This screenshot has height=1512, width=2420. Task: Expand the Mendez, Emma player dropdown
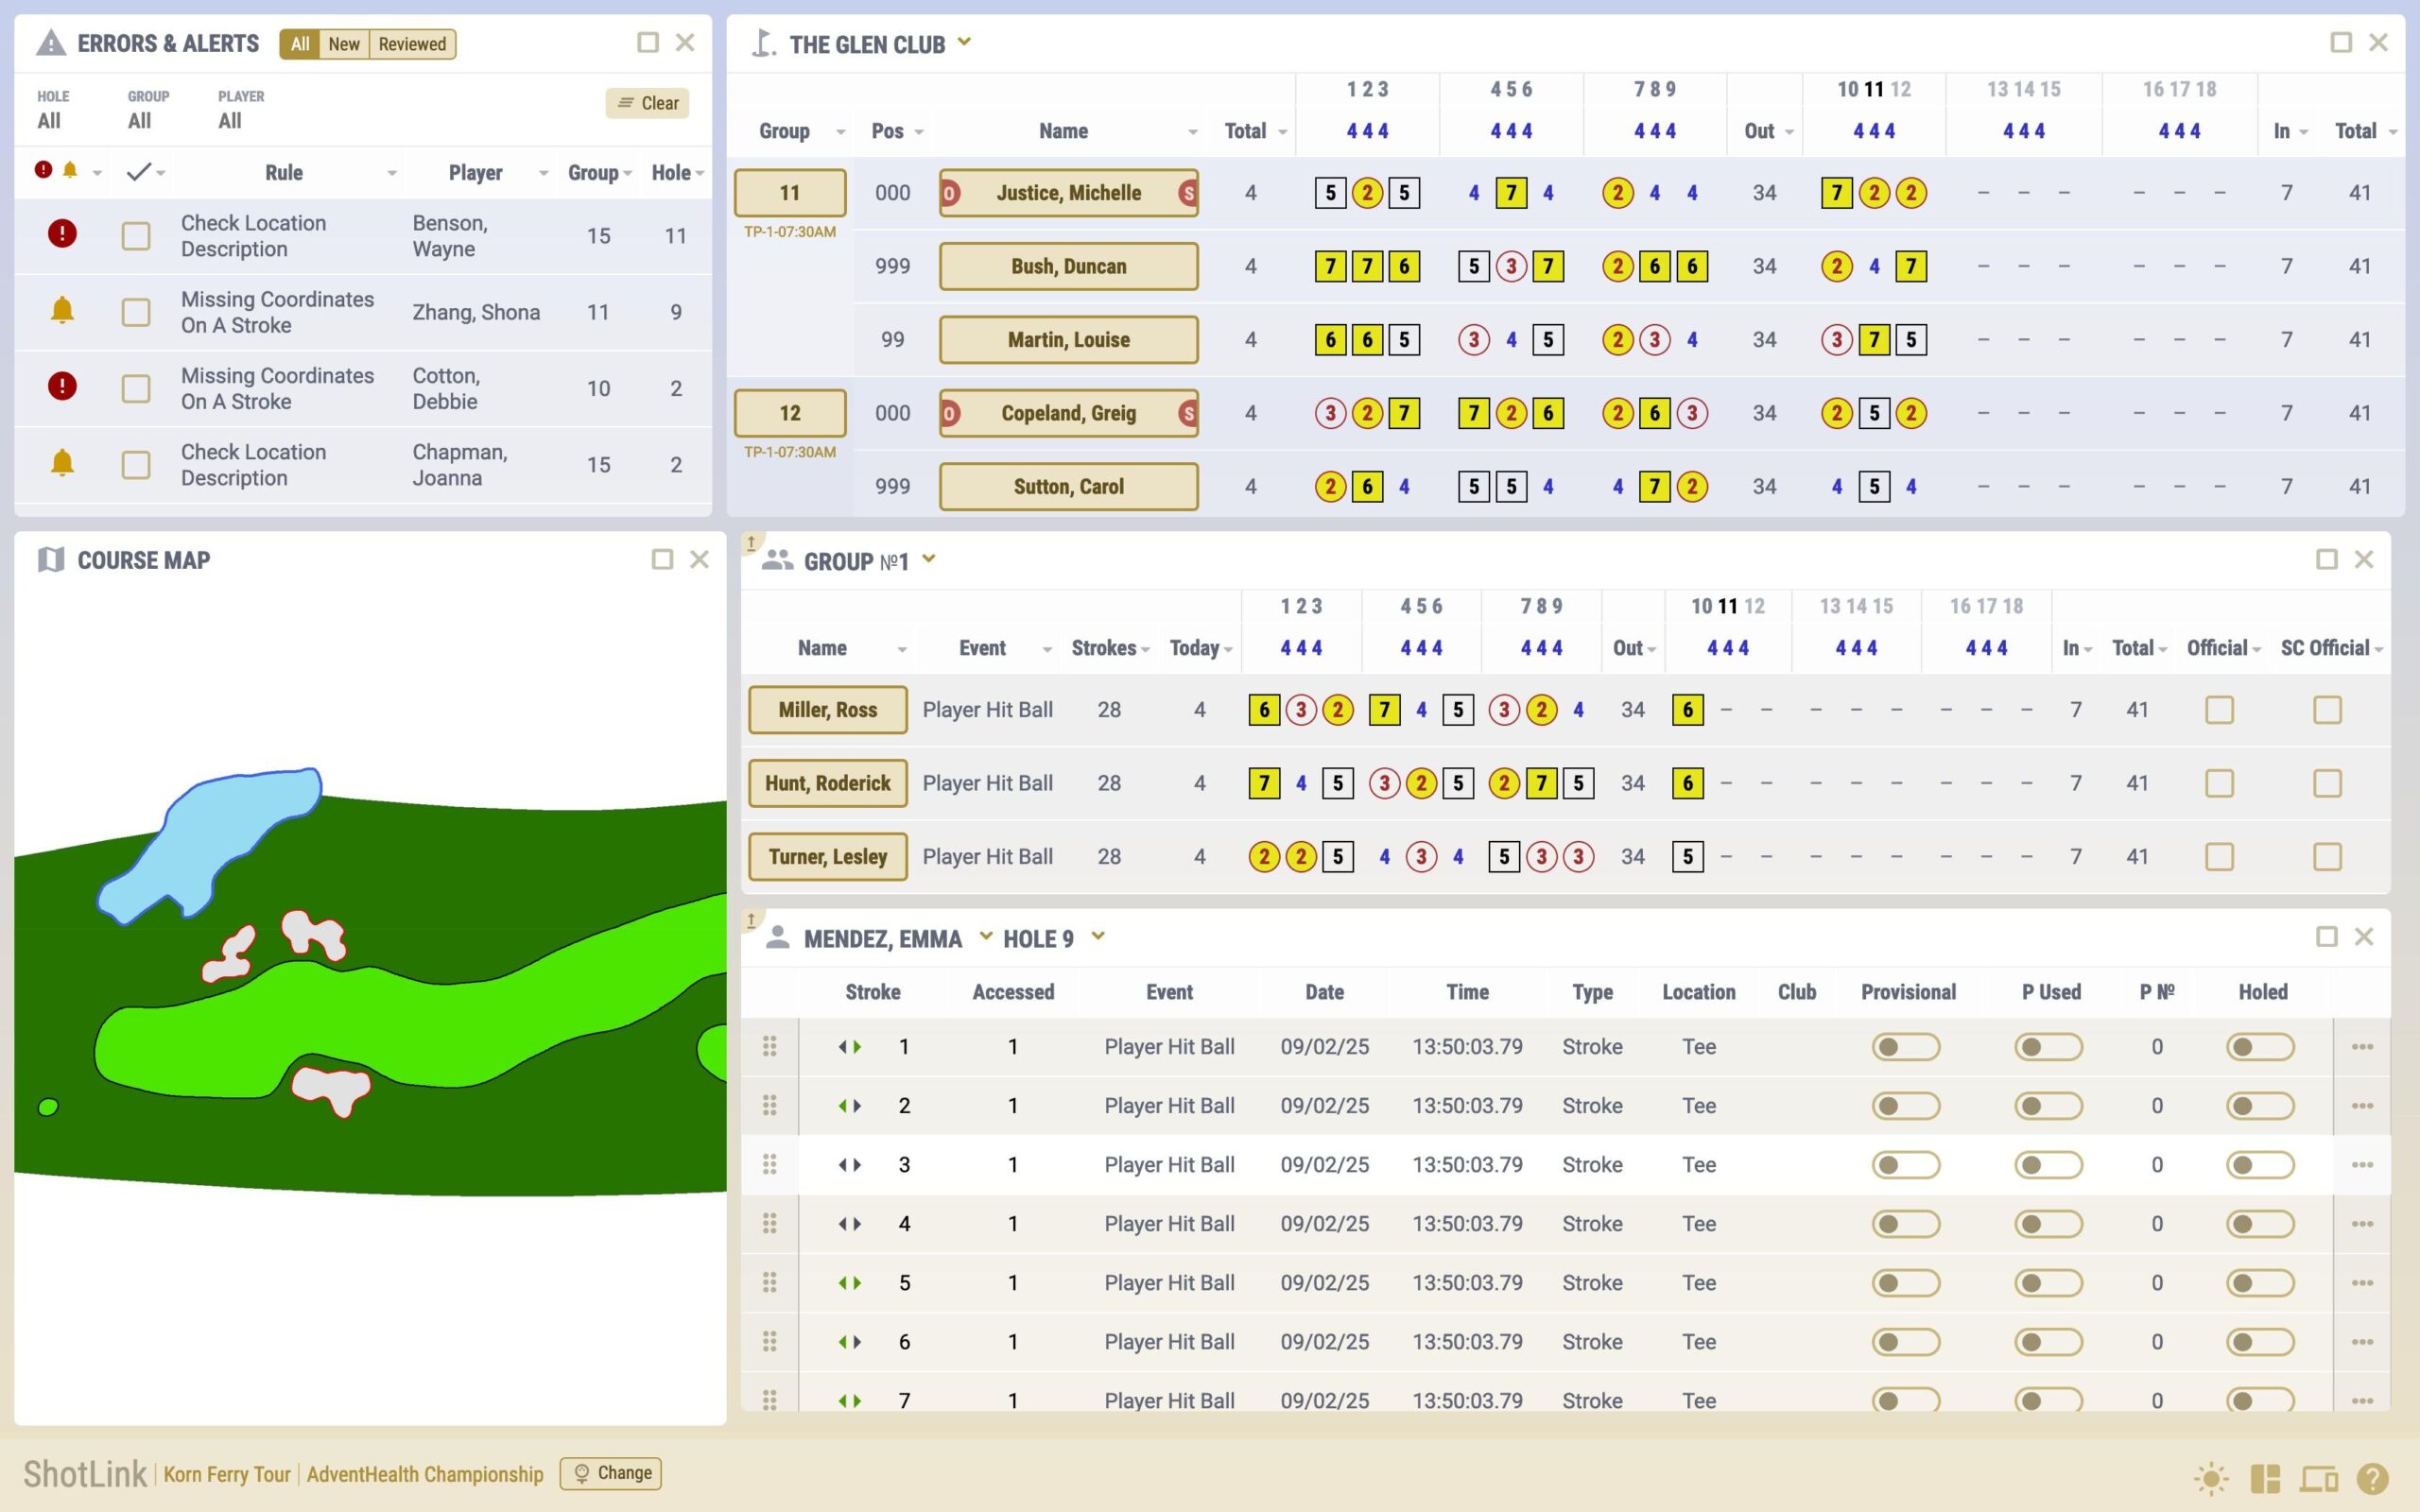point(986,937)
